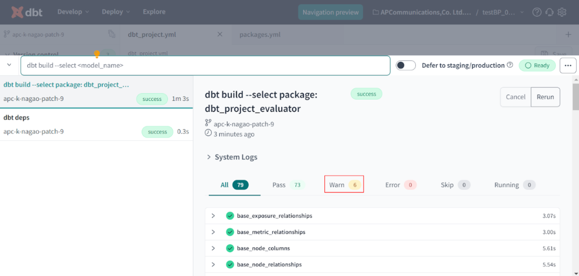The height and width of the screenshot is (276, 579).
Task: Expand the base_metric_relationships row
Action: [x=213, y=232]
